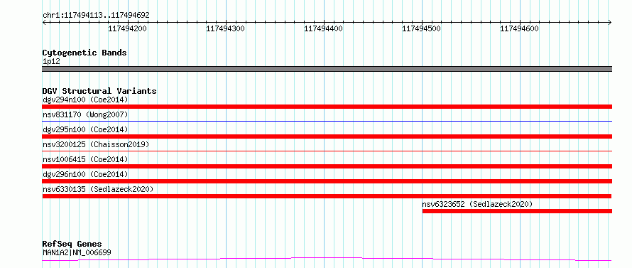Click the MAN1A2|NM_006699 gene label

coord(77,253)
